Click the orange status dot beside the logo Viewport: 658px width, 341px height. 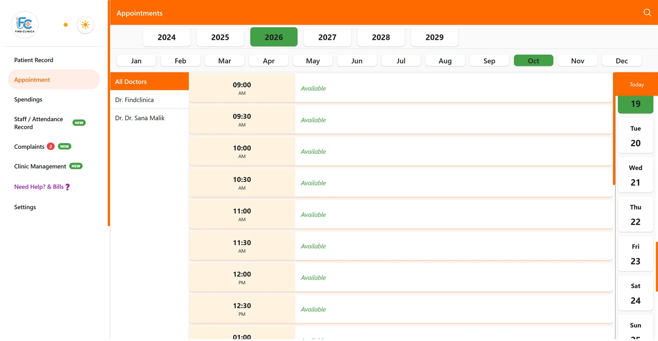pyautogui.click(x=65, y=25)
